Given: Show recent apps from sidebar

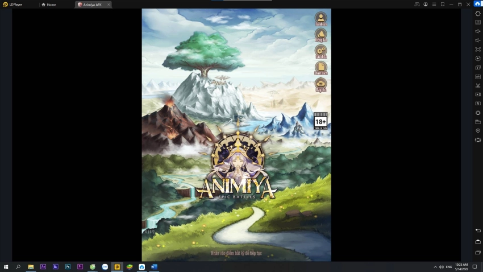Looking at the screenshot, I should coord(478,253).
